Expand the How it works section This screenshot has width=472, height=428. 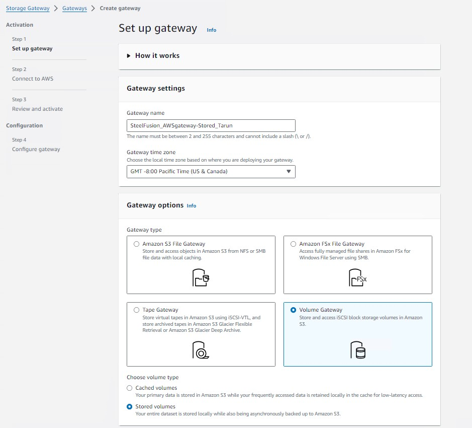coord(153,55)
